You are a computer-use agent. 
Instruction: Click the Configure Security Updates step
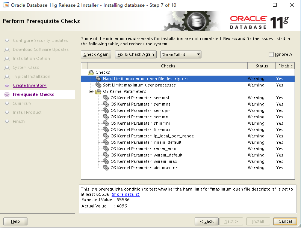40,40
